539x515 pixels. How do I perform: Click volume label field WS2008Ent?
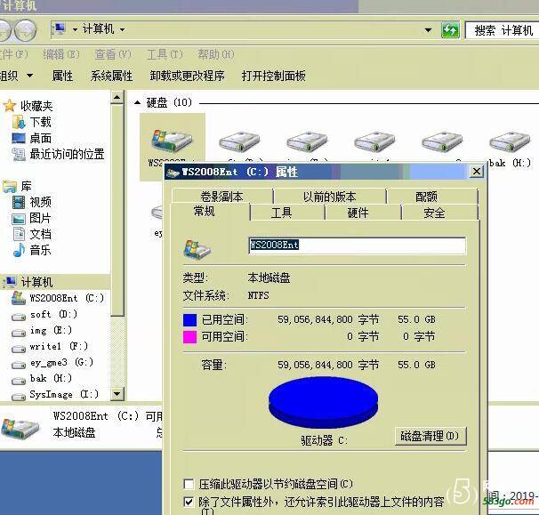tap(357, 245)
